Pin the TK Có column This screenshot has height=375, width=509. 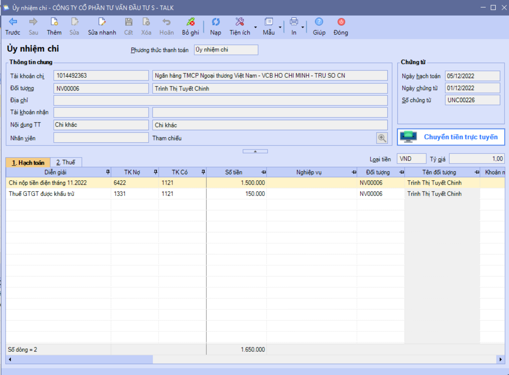pyautogui.click(x=203, y=172)
